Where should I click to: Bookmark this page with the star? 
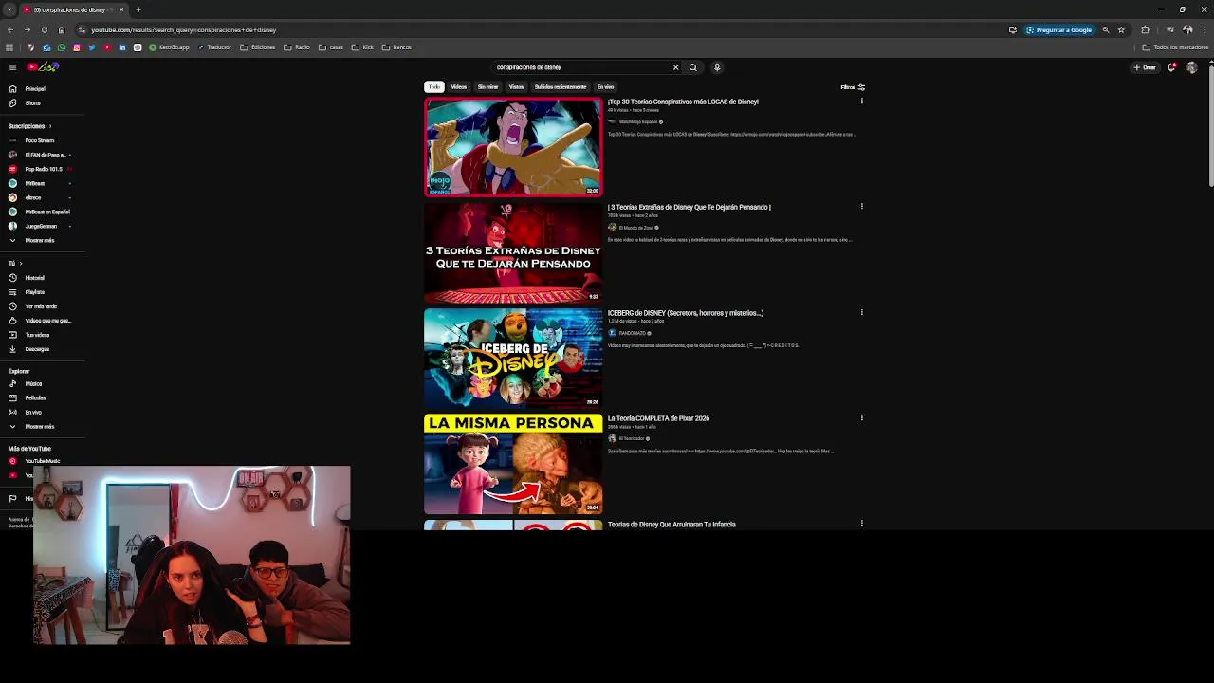coord(1121,30)
